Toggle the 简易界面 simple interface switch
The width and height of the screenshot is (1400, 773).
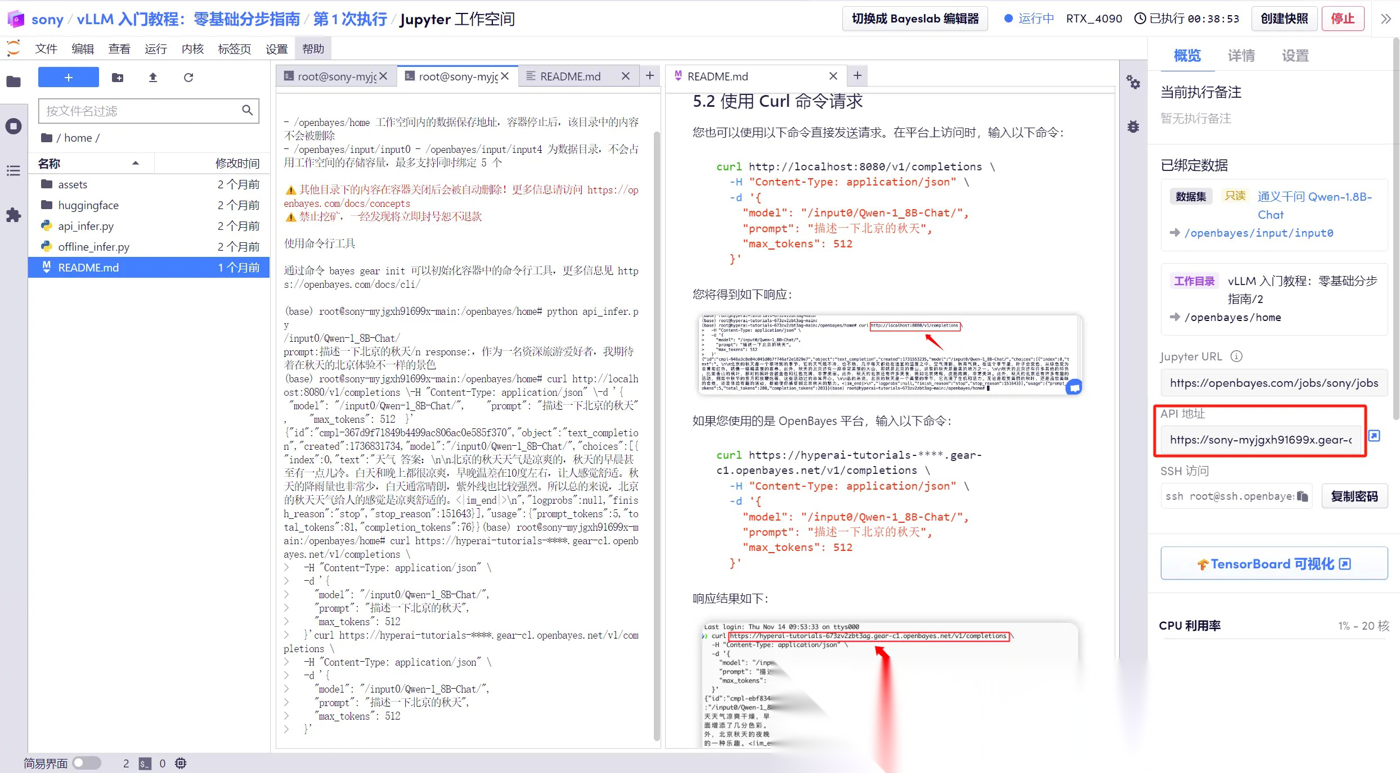pos(86,763)
